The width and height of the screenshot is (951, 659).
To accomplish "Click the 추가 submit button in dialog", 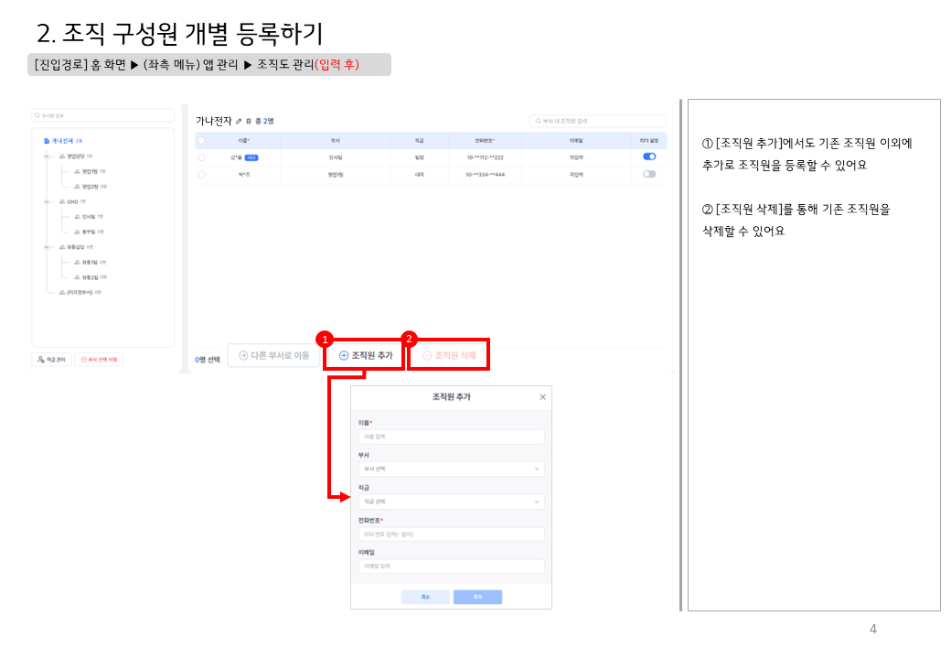I will pyautogui.click(x=477, y=597).
